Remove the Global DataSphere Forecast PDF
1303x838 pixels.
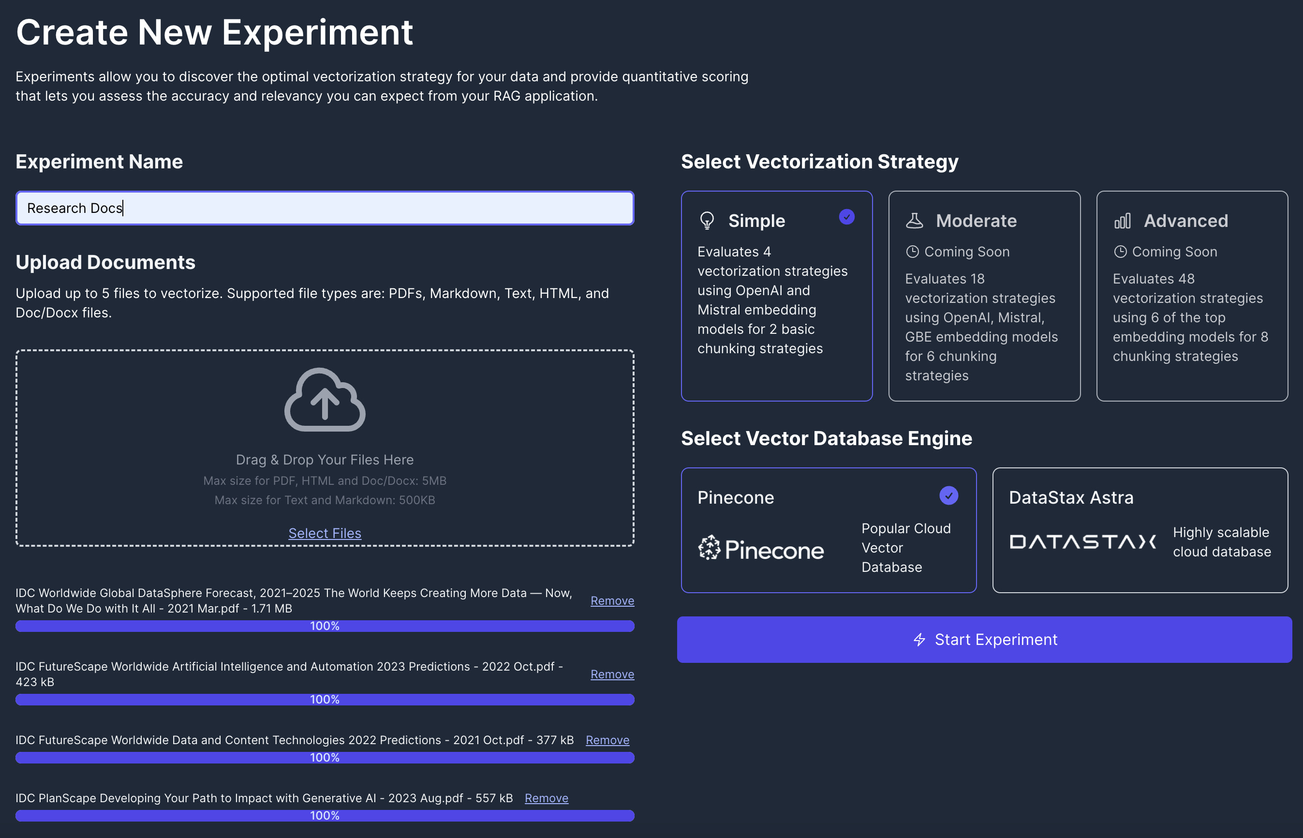[x=612, y=601]
